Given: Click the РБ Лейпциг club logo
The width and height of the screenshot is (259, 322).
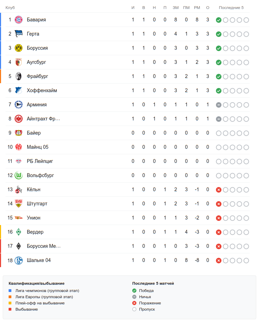Looking at the screenshot, I should pos(19,161).
